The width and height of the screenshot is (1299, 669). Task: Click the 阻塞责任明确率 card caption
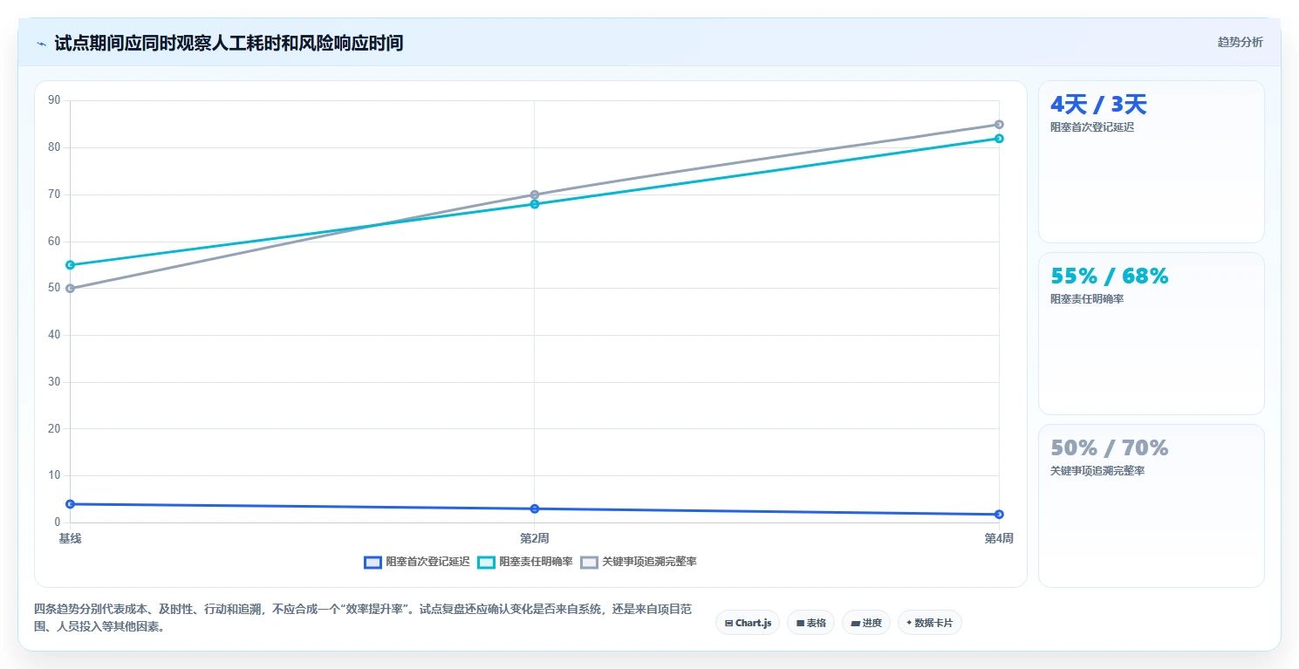[x=1087, y=299]
